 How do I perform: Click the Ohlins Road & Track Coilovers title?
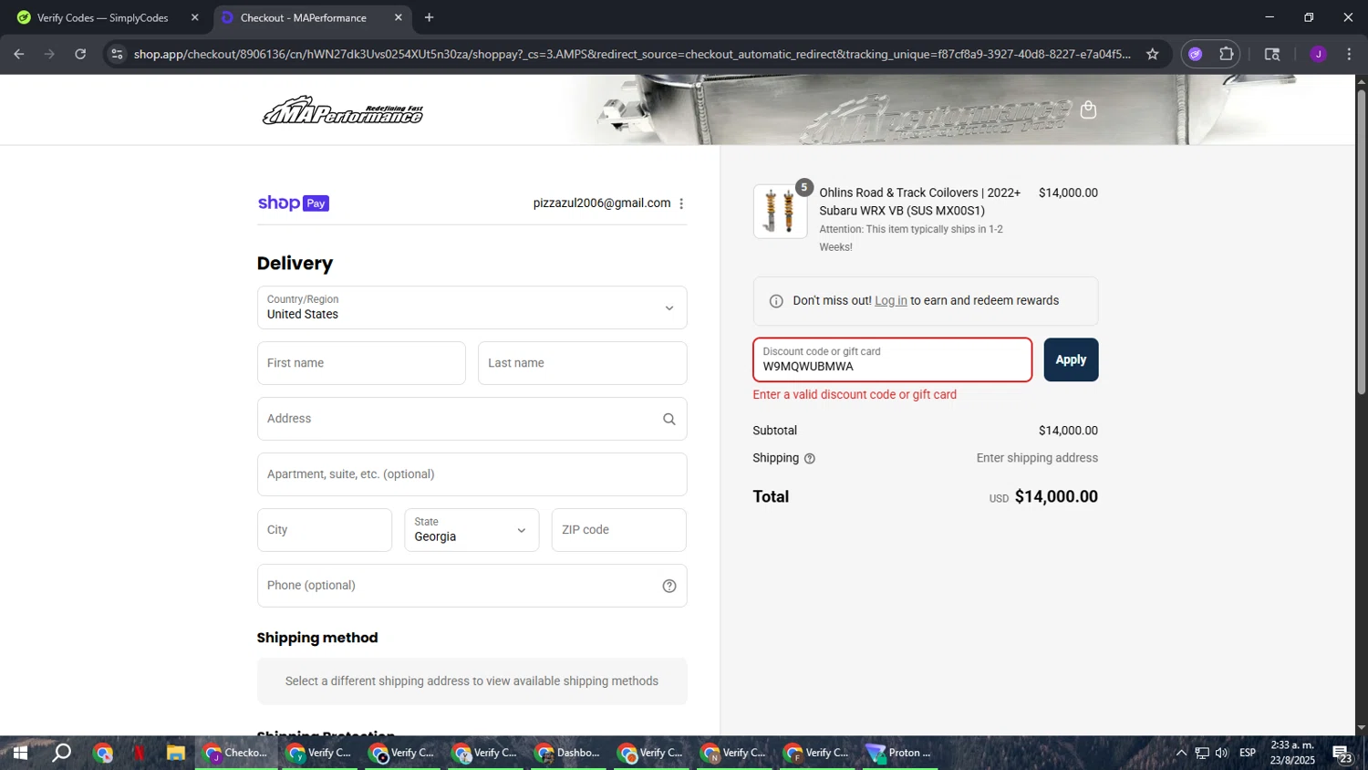[919, 202]
